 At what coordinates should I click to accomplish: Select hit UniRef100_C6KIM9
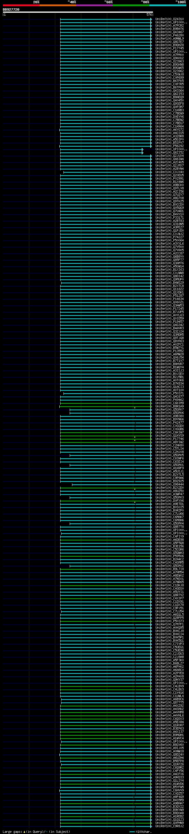(x=170, y=403)
